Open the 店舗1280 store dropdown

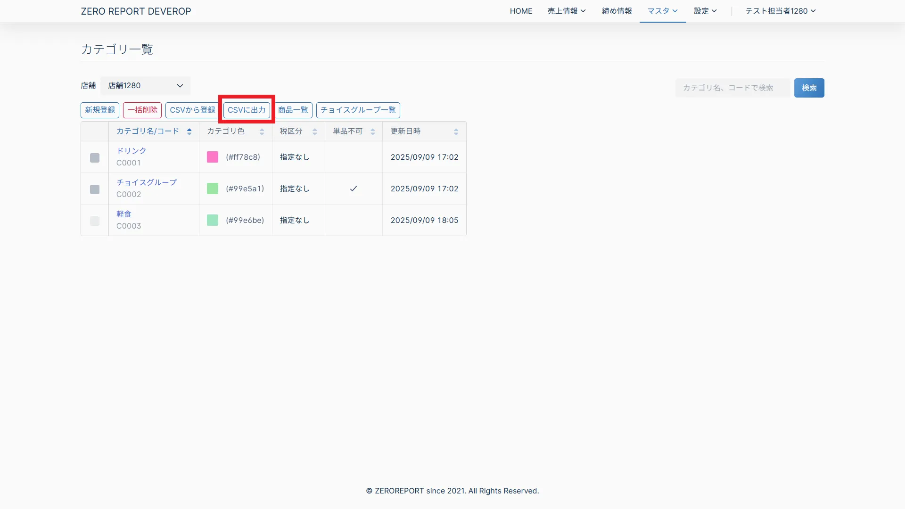[145, 86]
